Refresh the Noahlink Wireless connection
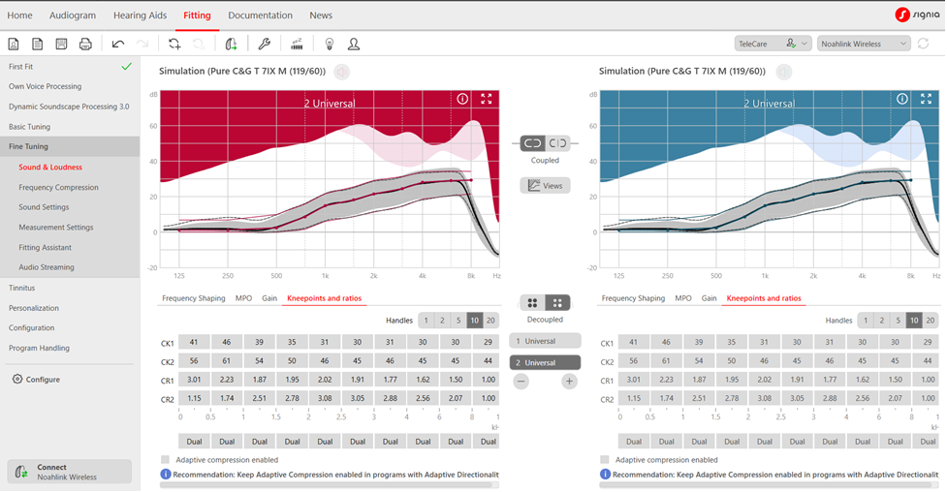The image size is (947, 492). pyautogui.click(x=924, y=44)
